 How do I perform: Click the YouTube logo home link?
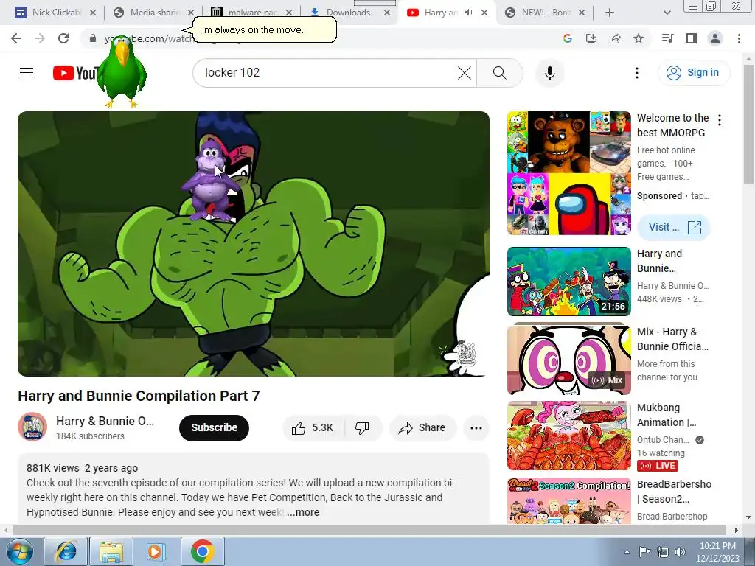(75, 73)
